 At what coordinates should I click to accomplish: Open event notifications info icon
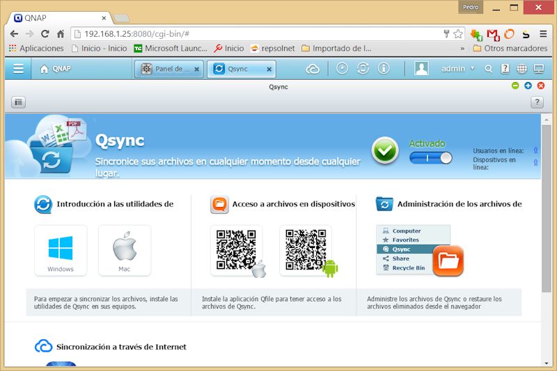(384, 68)
